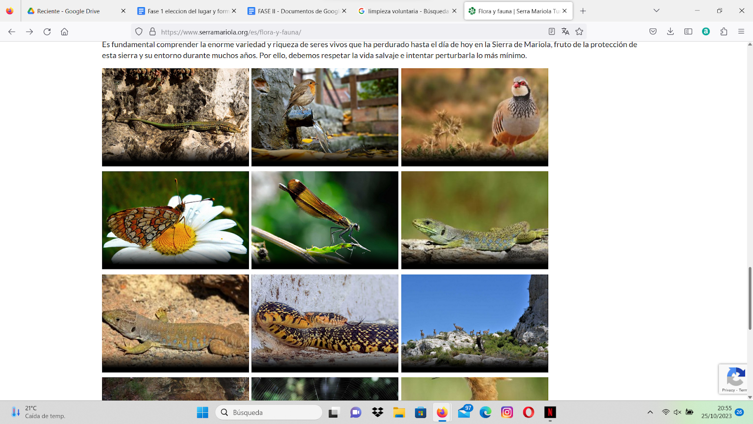
Task: Open the green account extension icon
Action: point(706,32)
